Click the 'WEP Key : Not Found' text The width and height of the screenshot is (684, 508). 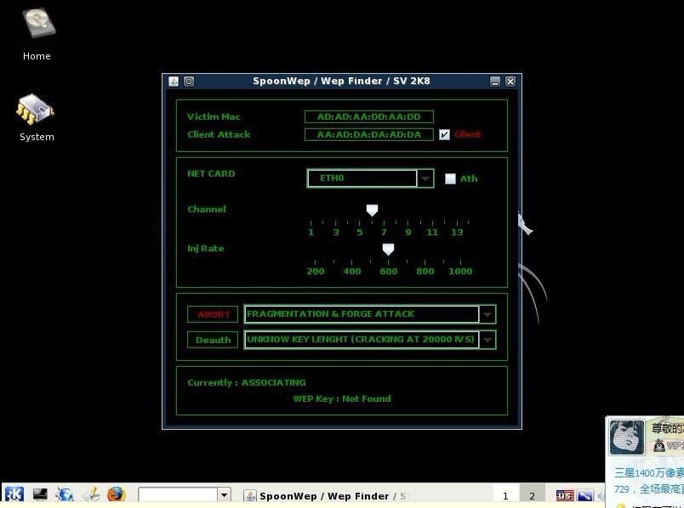pos(342,398)
